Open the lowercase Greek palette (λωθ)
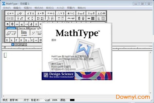The width and height of the screenshot is (154, 103). point(91,13)
